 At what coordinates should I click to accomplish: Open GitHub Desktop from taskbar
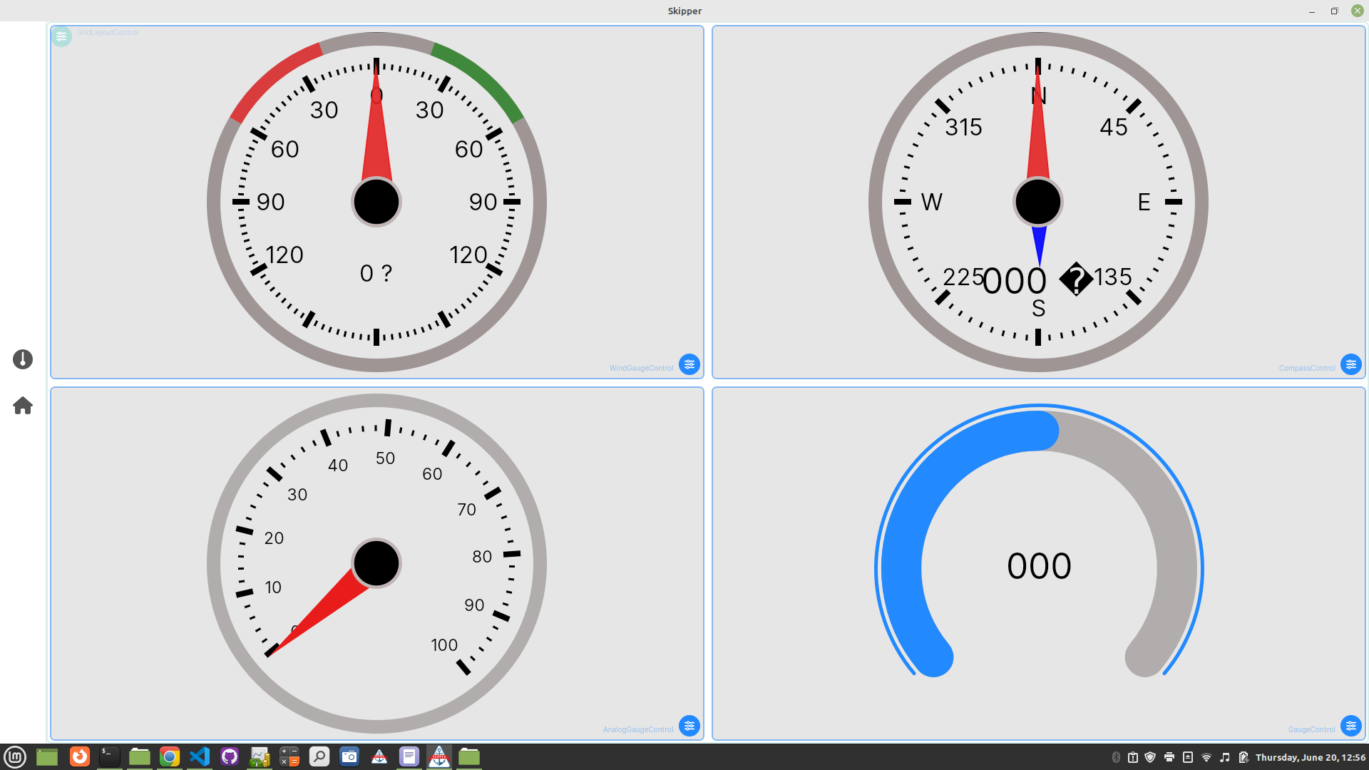pyautogui.click(x=230, y=756)
